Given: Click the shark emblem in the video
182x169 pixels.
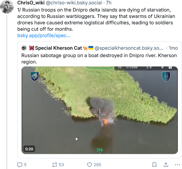Looking at the screenshot, I should click(34, 76).
